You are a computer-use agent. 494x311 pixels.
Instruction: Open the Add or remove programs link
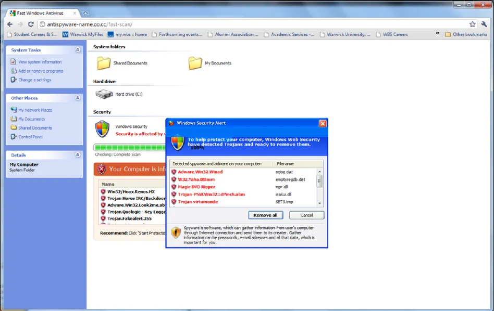pyautogui.click(x=41, y=71)
